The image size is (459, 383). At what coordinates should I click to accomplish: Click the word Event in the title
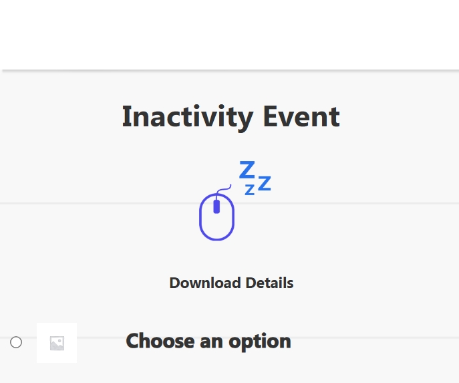301,117
